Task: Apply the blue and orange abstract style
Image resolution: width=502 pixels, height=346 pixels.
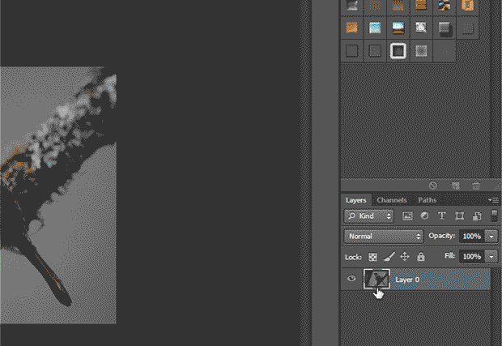Action: tap(445, 6)
